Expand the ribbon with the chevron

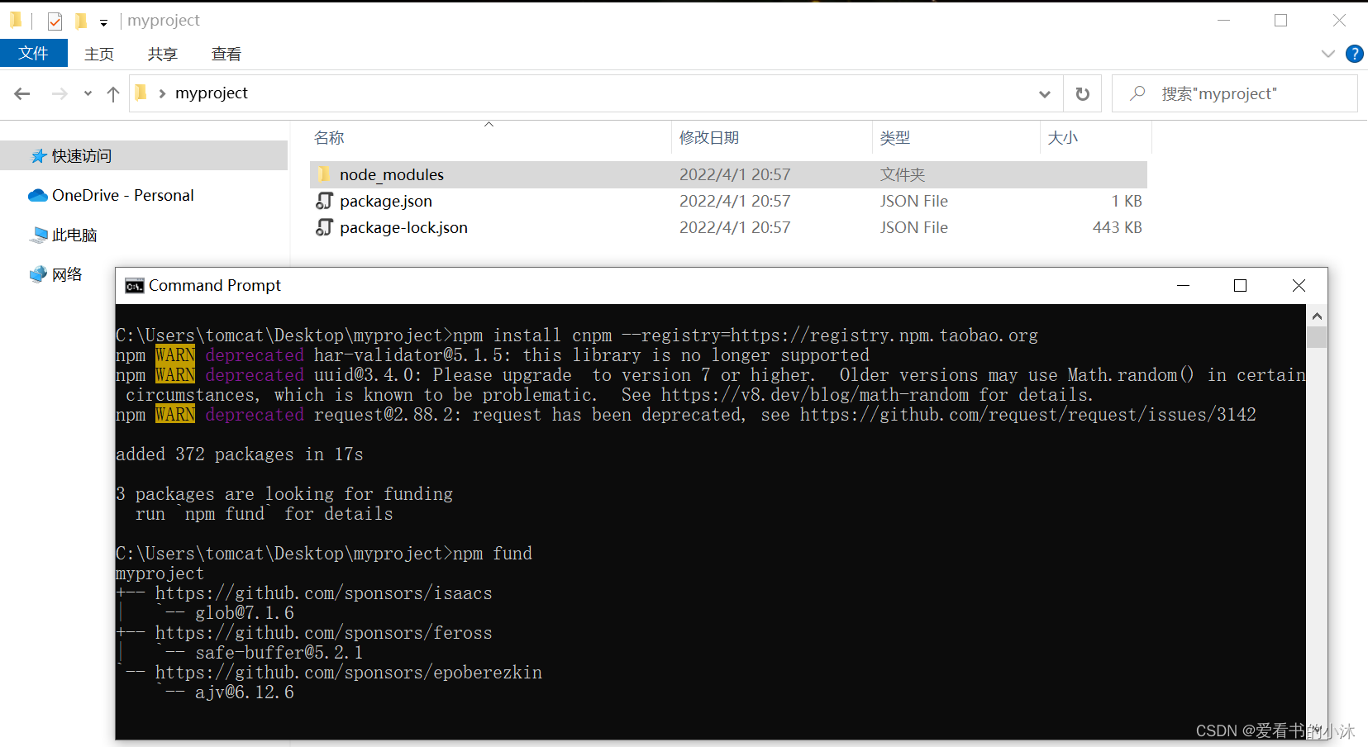(x=1328, y=54)
